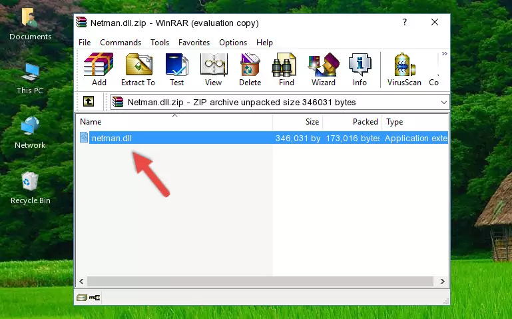Click the Extract To toolbar icon
The width and height of the screenshot is (512, 319).
click(x=138, y=69)
